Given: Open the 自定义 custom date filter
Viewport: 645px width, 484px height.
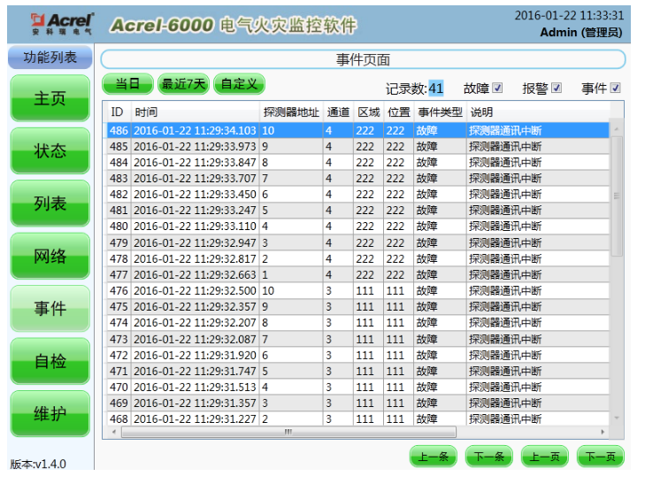Looking at the screenshot, I should 239,84.
